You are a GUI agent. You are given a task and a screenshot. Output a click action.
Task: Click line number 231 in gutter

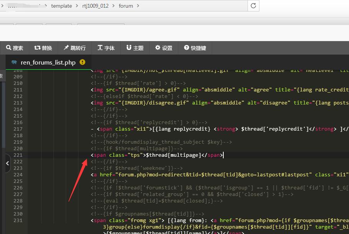(x=18, y=220)
